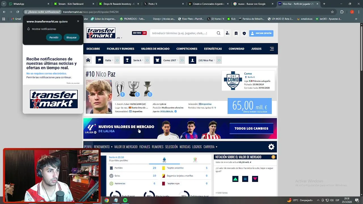The image size is (363, 204).
Task: Select the Serie A logo competition tab
Action: point(164,160)
